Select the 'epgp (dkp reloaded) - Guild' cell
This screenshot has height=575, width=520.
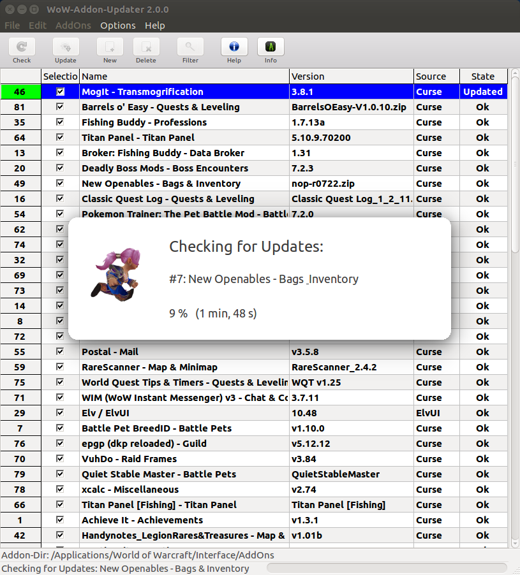(x=184, y=444)
